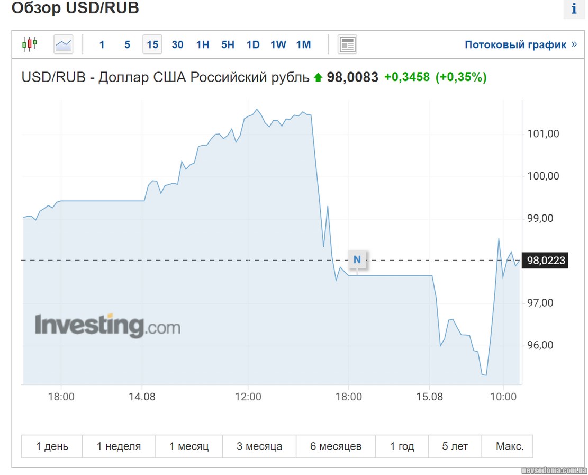
Task: Select the 30 minute interval
Action: click(x=177, y=45)
